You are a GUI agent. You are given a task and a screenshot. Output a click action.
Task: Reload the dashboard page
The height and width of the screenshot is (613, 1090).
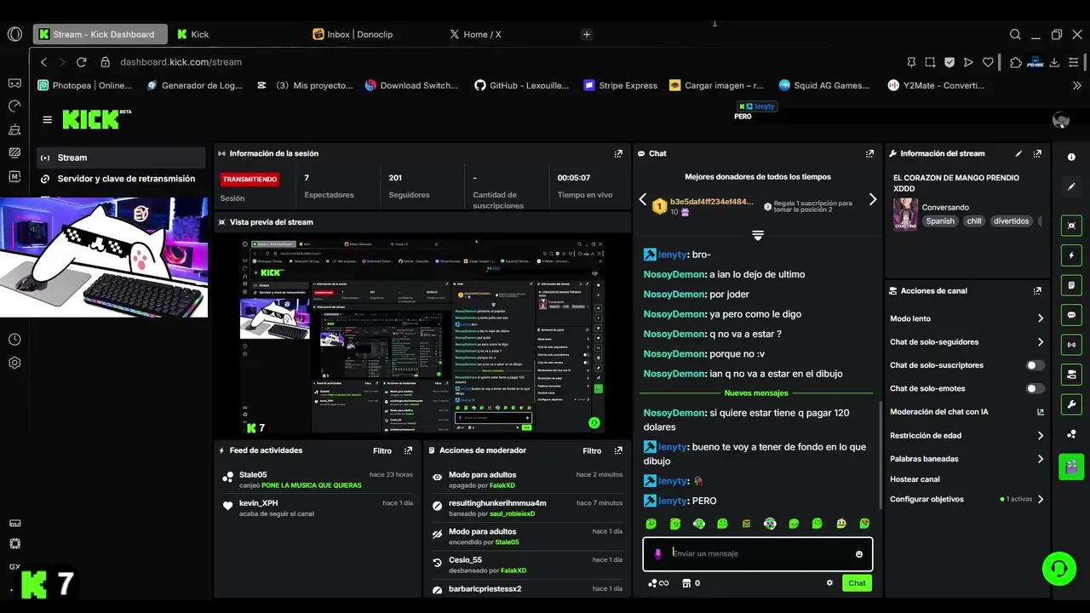[82, 62]
